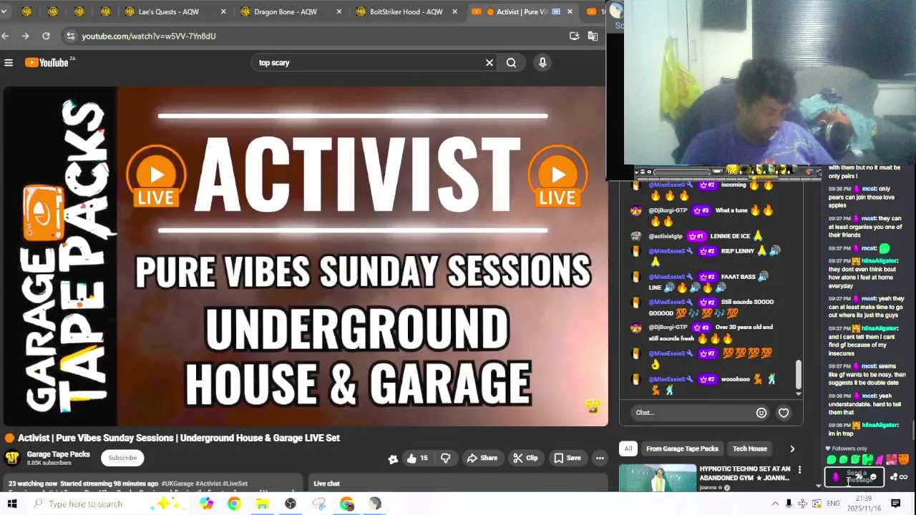
Task: Go forward in browser history
Action: pyautogui.click(x=25, y=36)
